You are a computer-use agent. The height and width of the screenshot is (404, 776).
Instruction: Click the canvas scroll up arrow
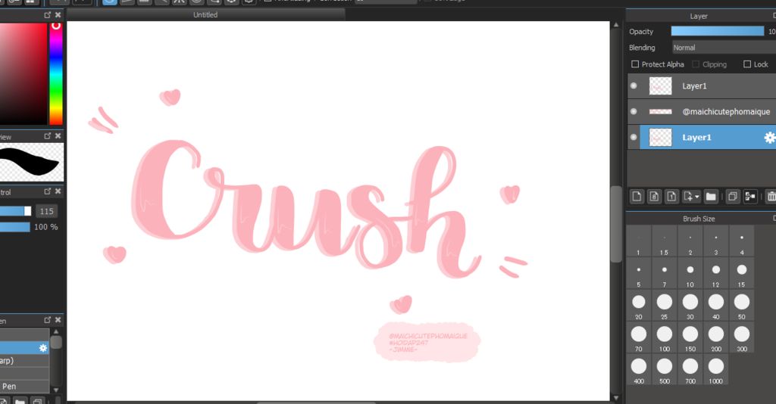[616, 25]
